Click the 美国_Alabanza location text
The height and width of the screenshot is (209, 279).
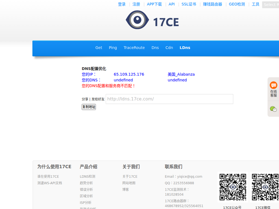click(181, 74)
